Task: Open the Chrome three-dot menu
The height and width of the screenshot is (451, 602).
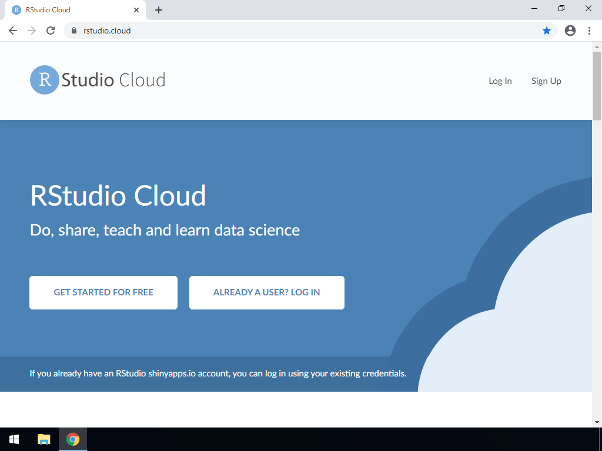Action: coord(590,30)
